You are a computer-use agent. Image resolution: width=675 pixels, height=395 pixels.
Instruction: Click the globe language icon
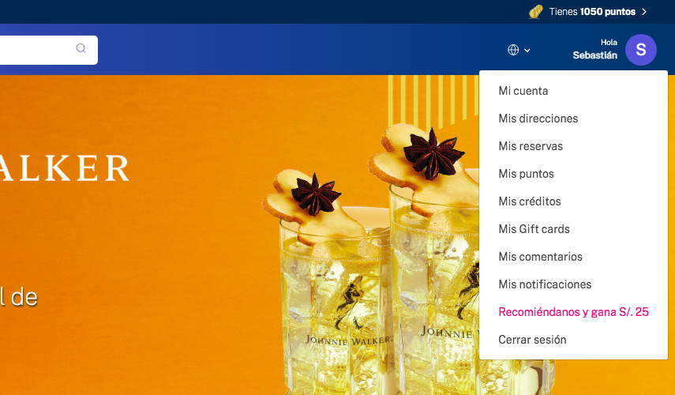[513, 50]
